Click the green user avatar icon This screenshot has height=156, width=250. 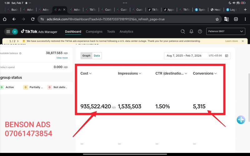pos(15,32)
